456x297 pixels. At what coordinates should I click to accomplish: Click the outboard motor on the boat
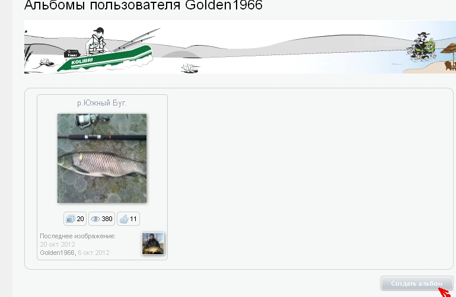72,54
